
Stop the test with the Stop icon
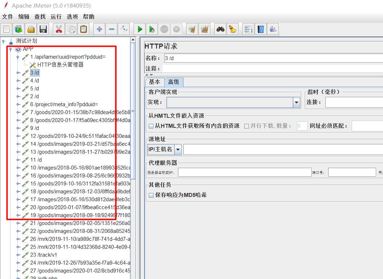coord(164,29)
